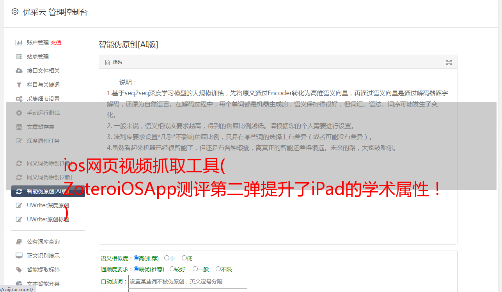Open 智能伪原创[AI版] sidebar item
Image resolution: width=502 pixels, height=292 pixels.
48,191
